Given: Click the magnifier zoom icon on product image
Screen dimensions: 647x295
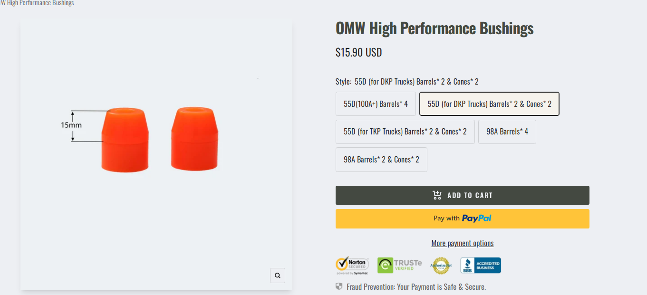Looking at the screenshot, I should [278, 276].
